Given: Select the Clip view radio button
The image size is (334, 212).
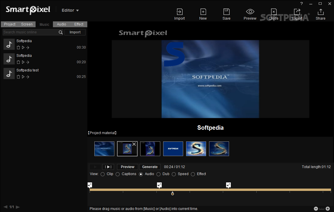Looking at the screenshot, I should click(x=103, y=174).
